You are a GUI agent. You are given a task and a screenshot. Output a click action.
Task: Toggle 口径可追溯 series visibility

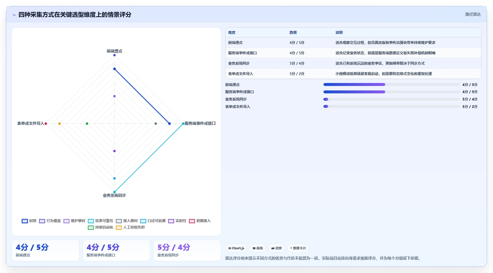click(x=153, y=221)
